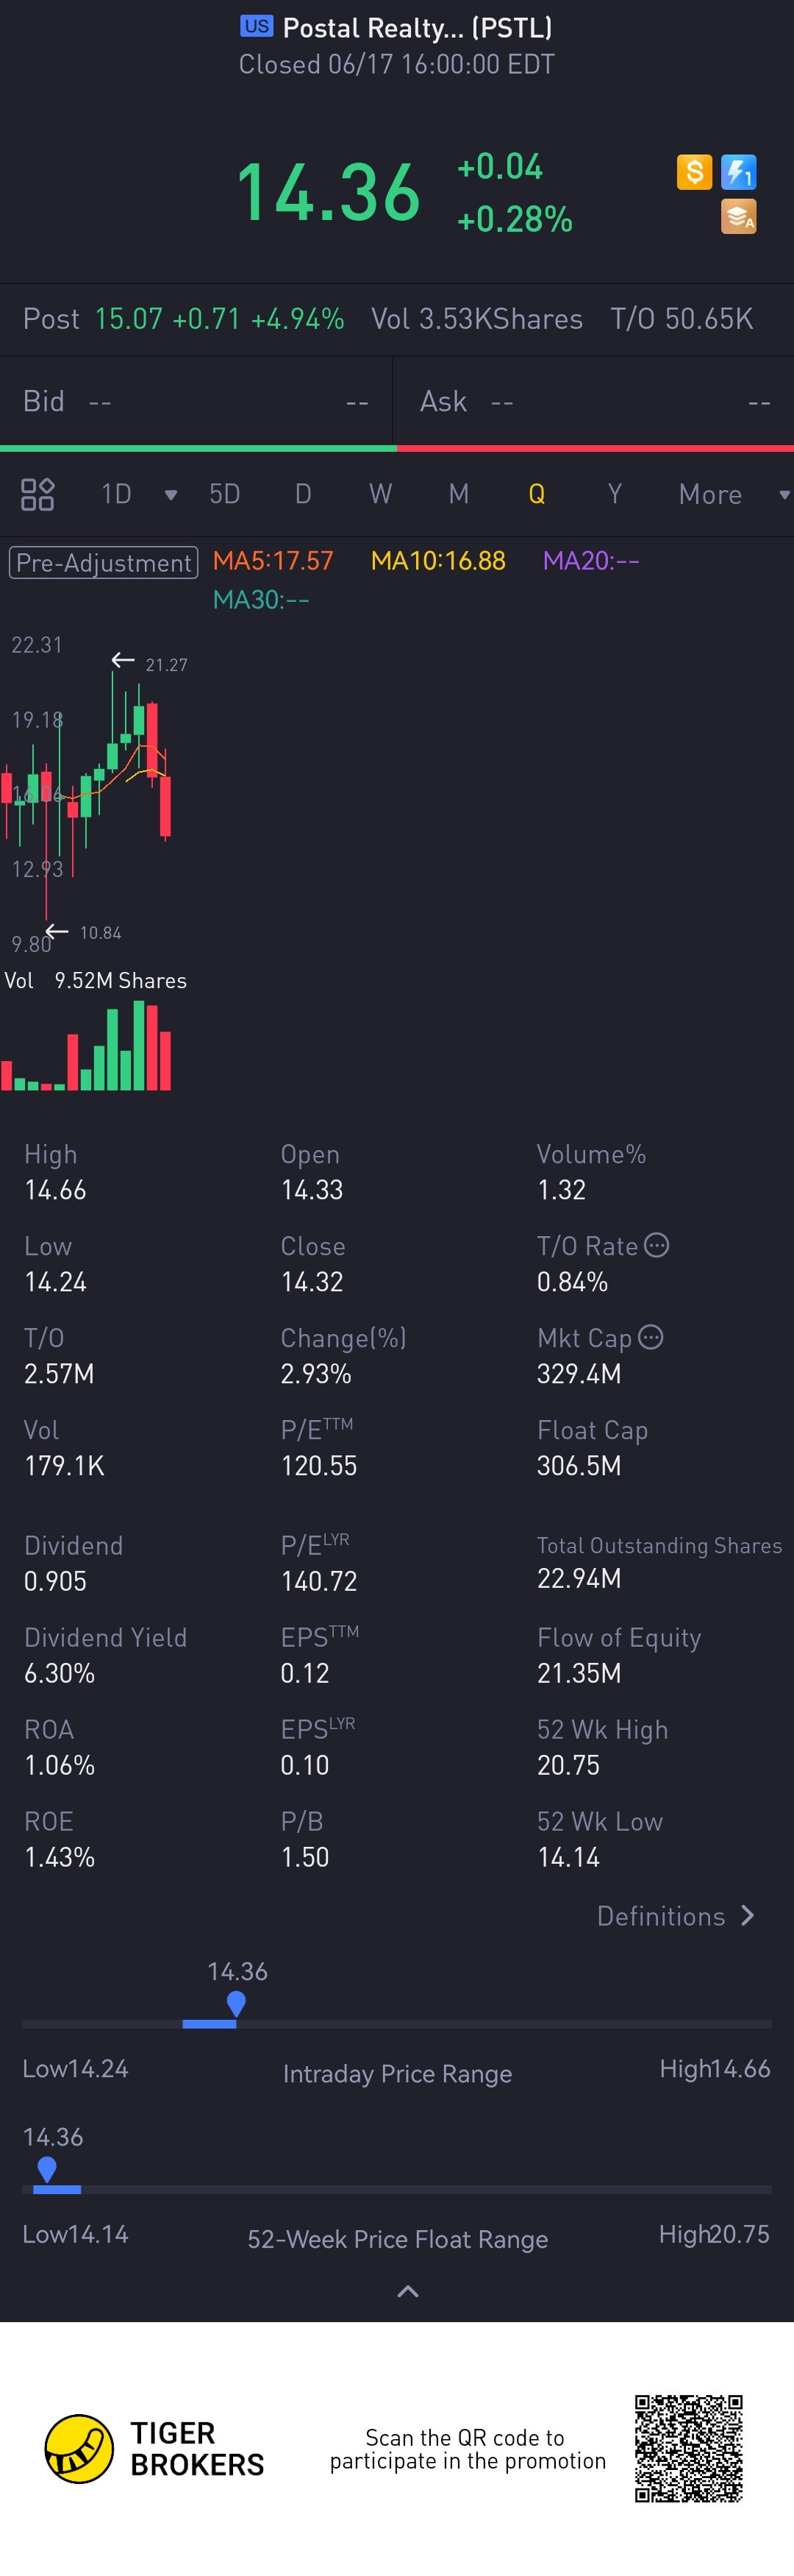Screen dimensions: 794x2576
Task: Switch to the quarterly Q chart tab
Action: point(537,494)
